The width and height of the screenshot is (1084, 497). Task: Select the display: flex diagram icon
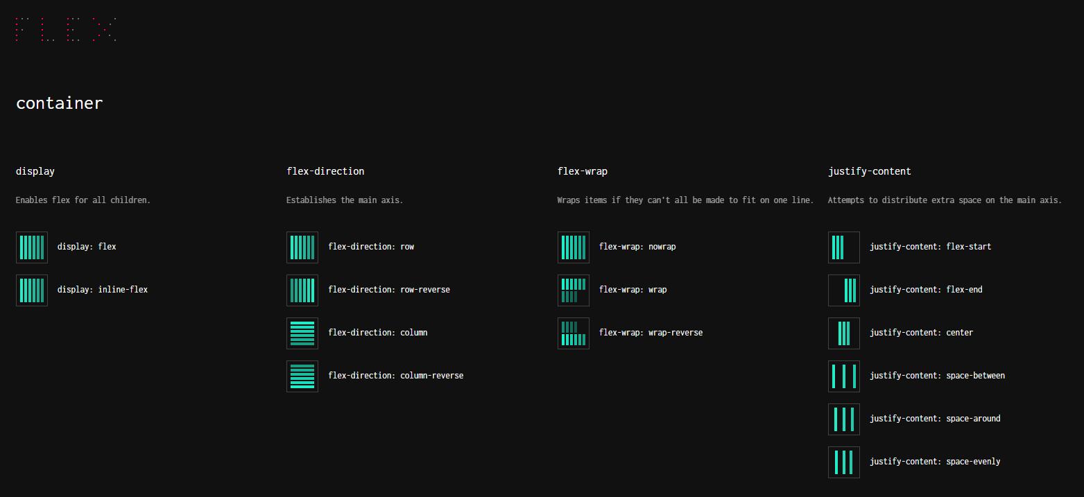[x=31, y=247]
